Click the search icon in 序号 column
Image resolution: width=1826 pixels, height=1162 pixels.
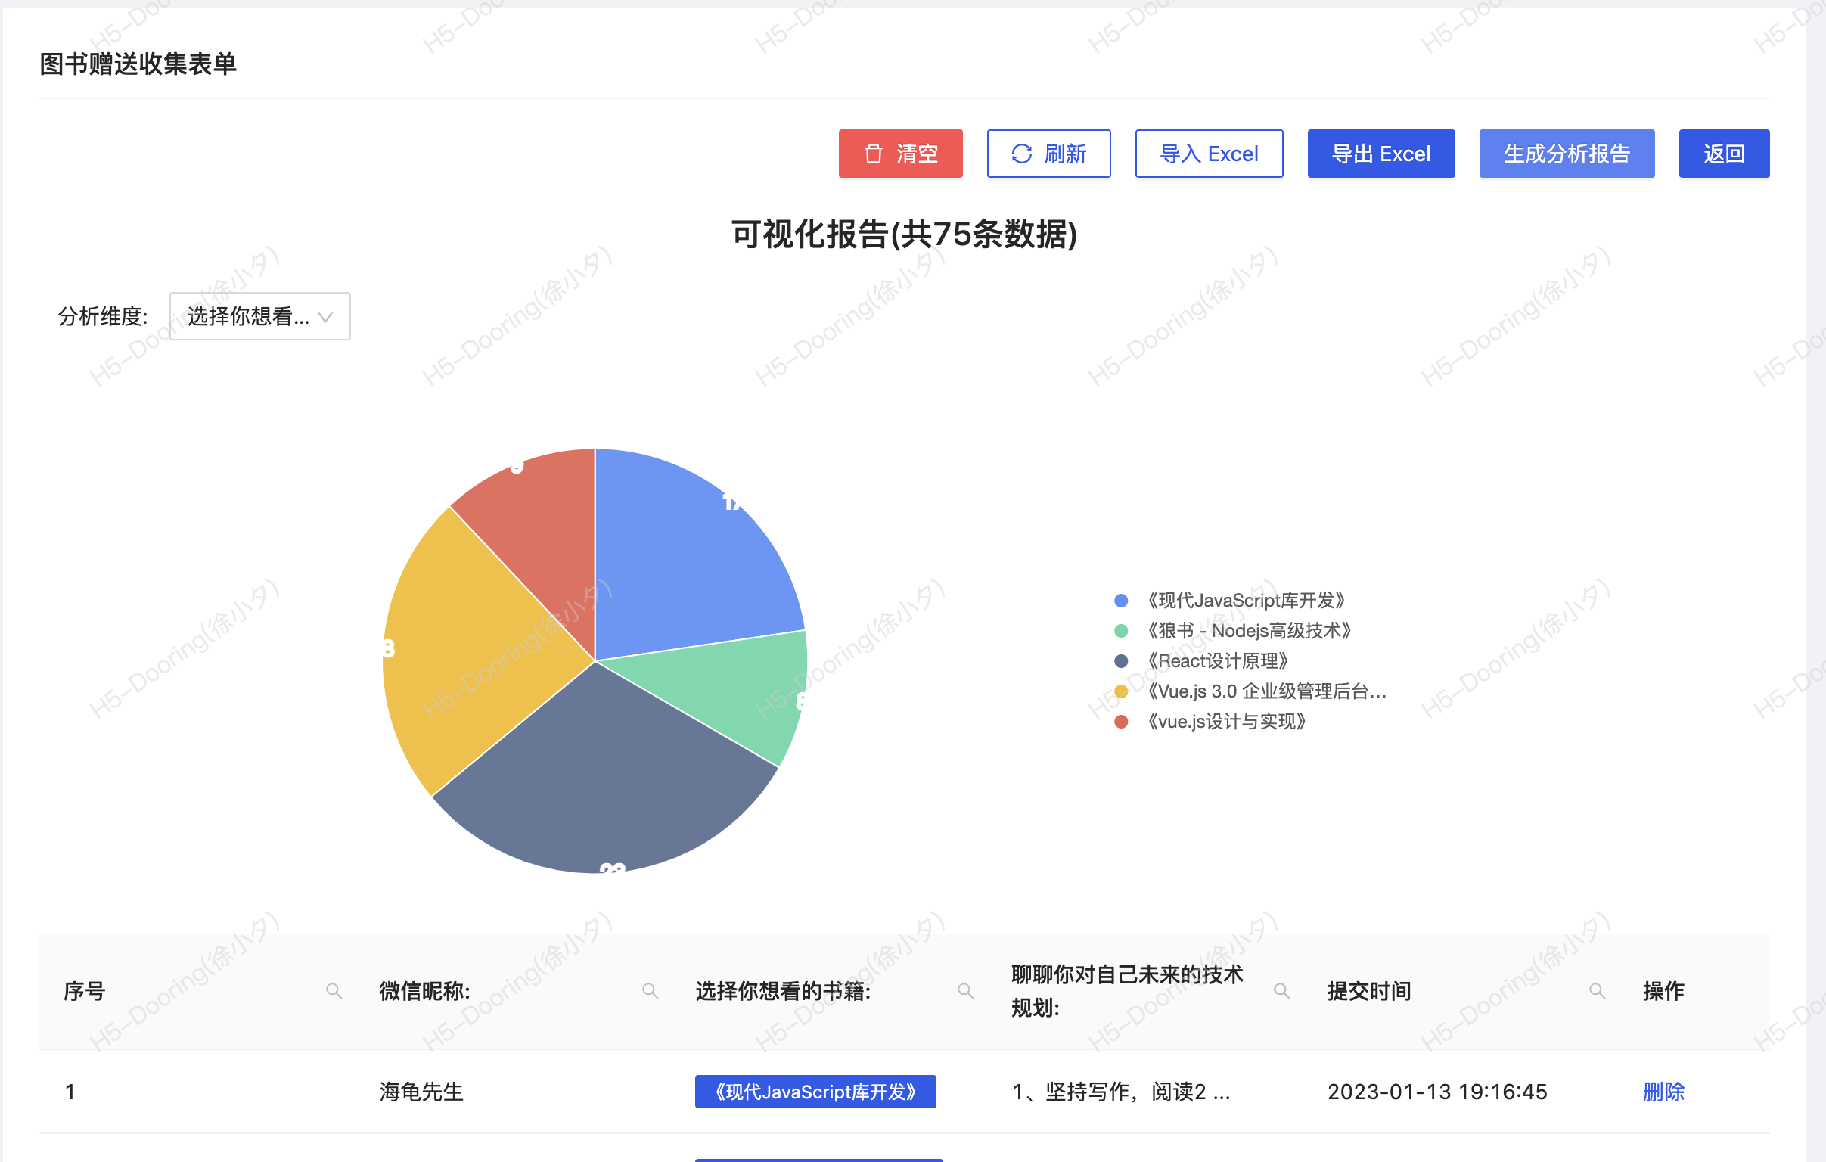click(334, 990)
